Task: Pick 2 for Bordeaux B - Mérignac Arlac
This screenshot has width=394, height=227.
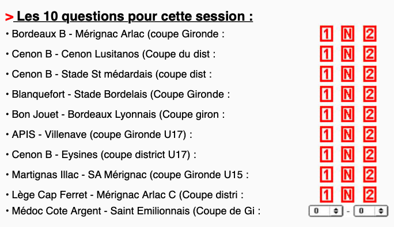Action: pyautogui.click(x=370, y=33)
